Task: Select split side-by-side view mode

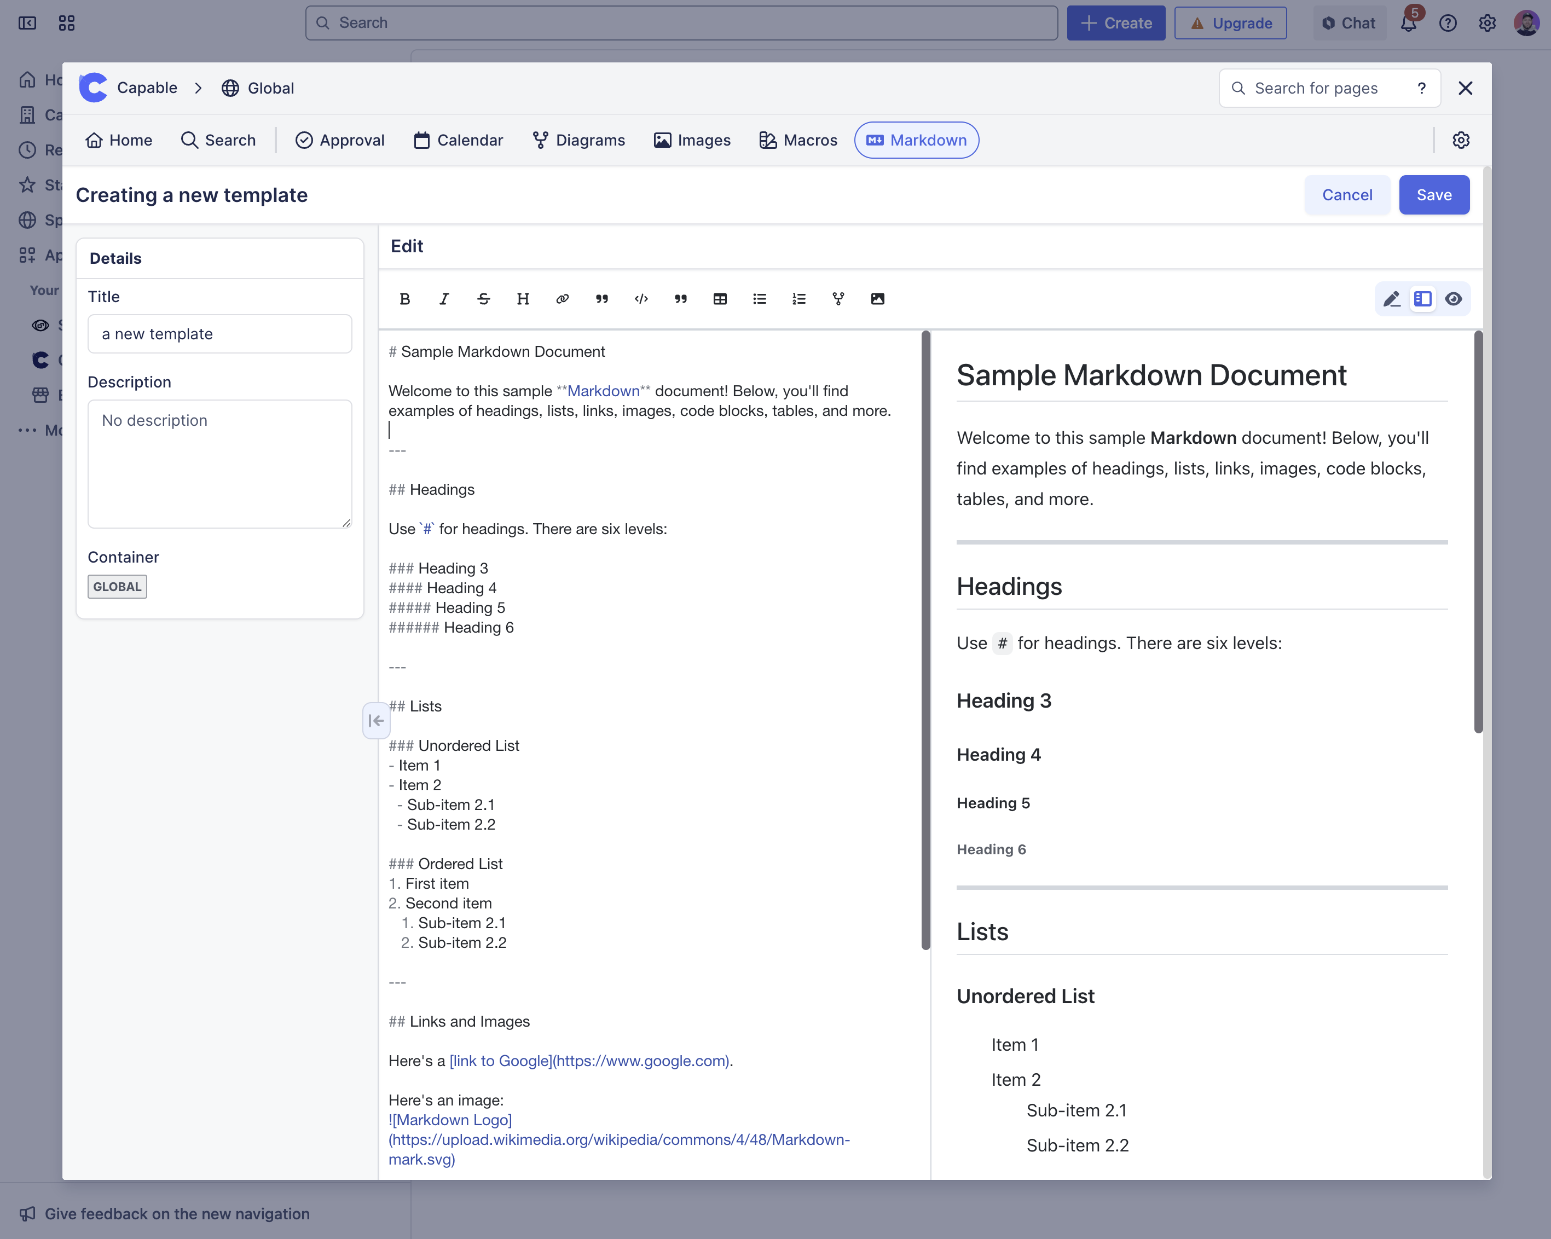Action: coord(1422,299)
